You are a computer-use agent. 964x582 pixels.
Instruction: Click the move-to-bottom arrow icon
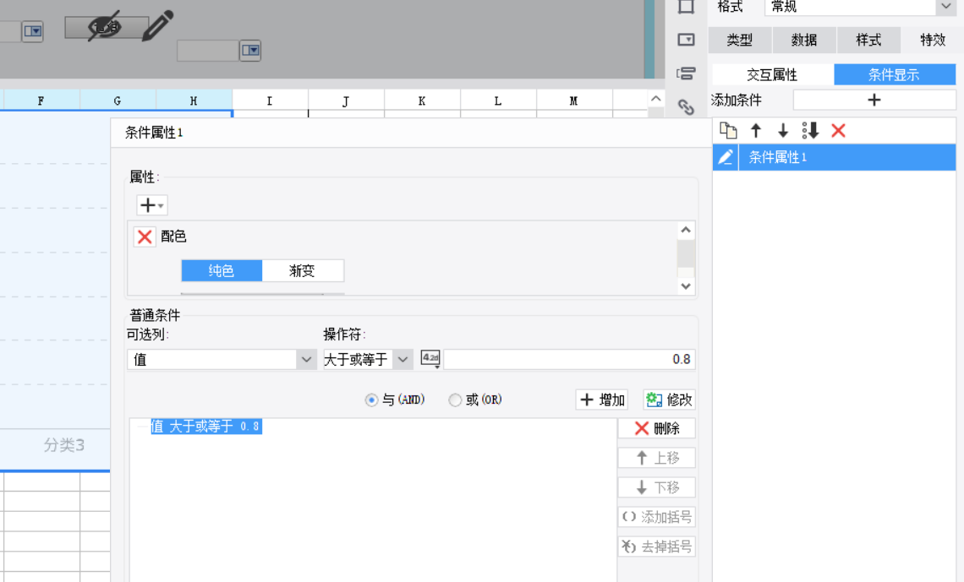[x=810, y=130]
